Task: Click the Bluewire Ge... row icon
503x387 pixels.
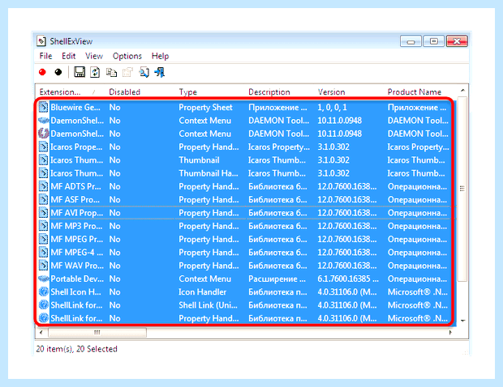Action: (x=43, y=107)
